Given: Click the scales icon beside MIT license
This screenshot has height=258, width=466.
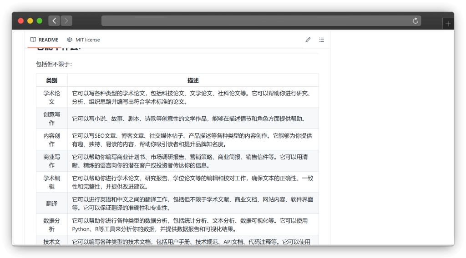Looking at the screenshot, I should [70, 40].
